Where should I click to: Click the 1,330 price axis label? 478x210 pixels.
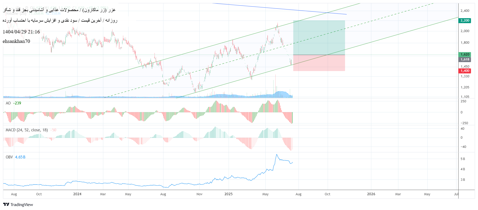point(465,76)
